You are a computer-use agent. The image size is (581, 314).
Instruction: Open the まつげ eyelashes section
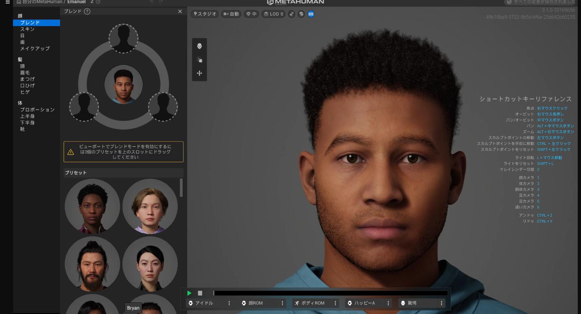pos(27,79)
